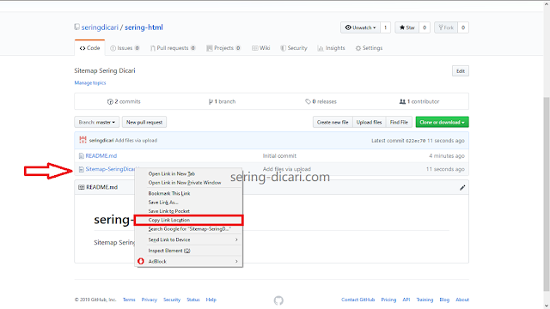Click the star count 0
The width and height of the screenshot is (550, 309).
[425, 27]
